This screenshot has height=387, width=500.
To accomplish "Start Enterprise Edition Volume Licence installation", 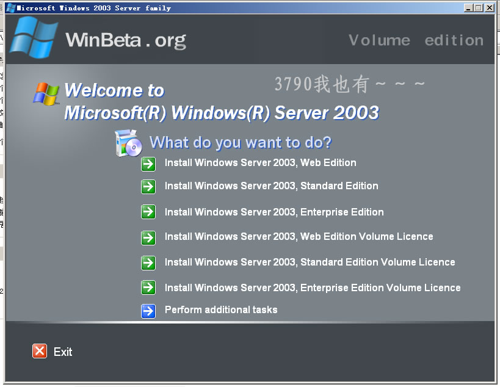I will (313, 288).
